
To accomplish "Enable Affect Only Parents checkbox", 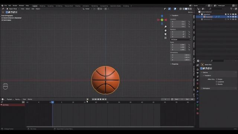I will pyautogui.click(x=216, y=84).
